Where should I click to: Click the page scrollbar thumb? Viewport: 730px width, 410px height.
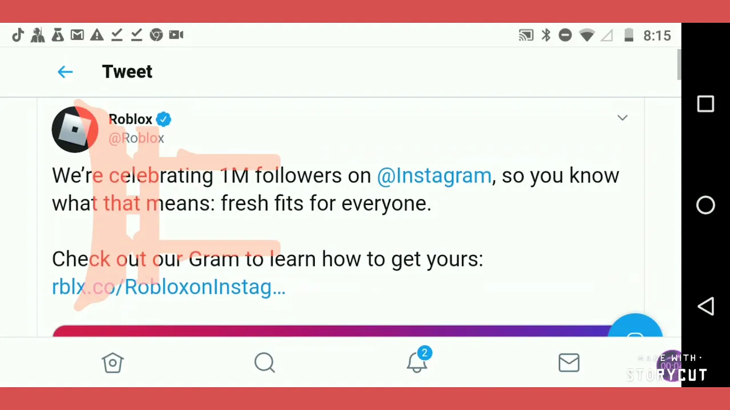(x=679, y=64)
